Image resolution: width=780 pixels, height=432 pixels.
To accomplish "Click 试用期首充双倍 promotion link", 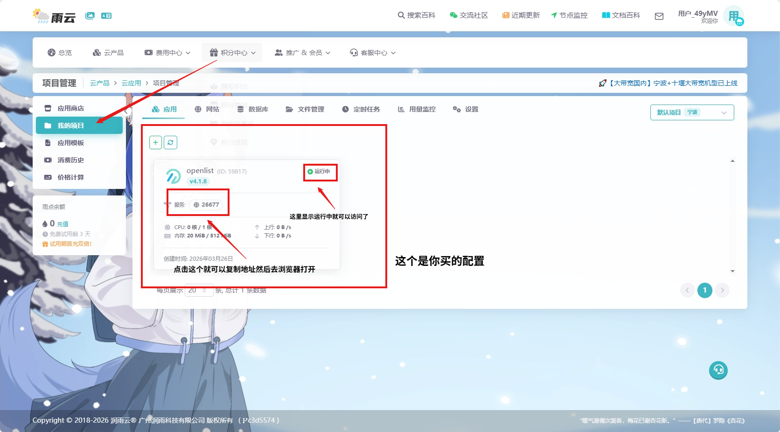I will (x=67, y=244).
